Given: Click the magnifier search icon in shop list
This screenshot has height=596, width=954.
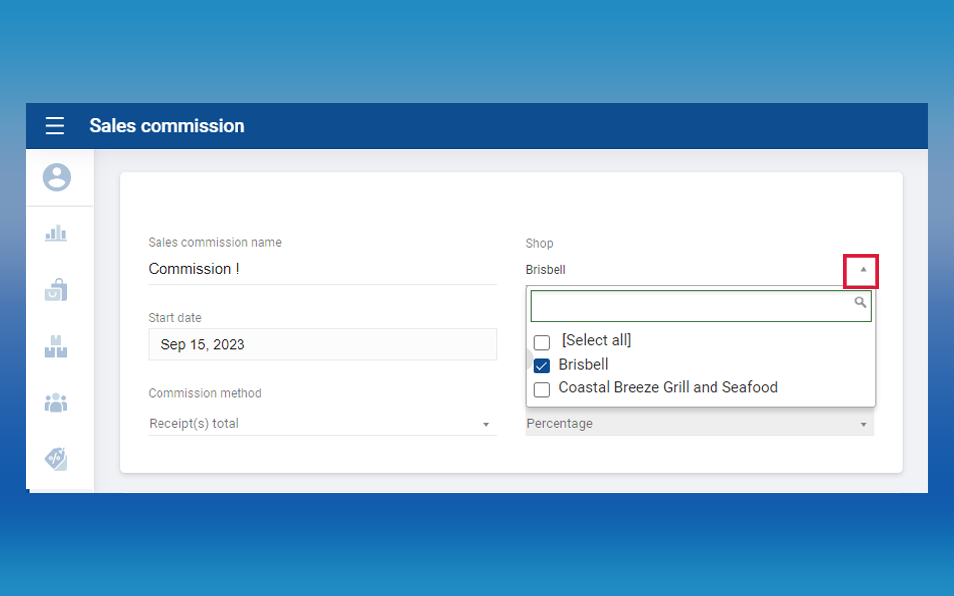Looking at the screenshot, I should click(x=860, y=302).
